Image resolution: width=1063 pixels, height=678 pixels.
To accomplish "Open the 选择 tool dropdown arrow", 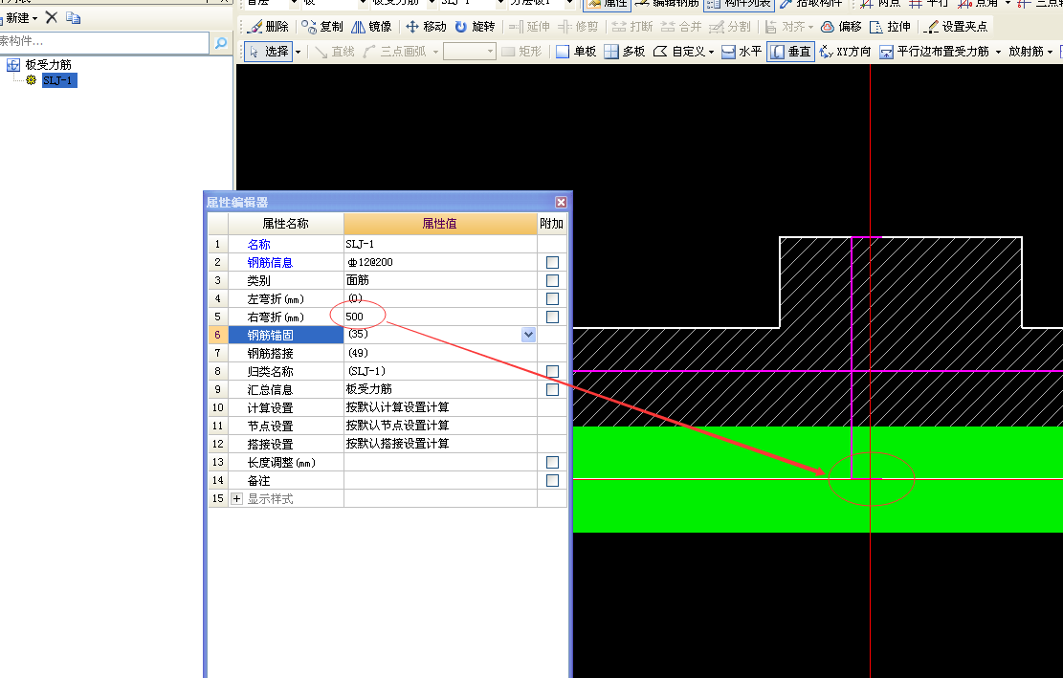I will (298, 53).
